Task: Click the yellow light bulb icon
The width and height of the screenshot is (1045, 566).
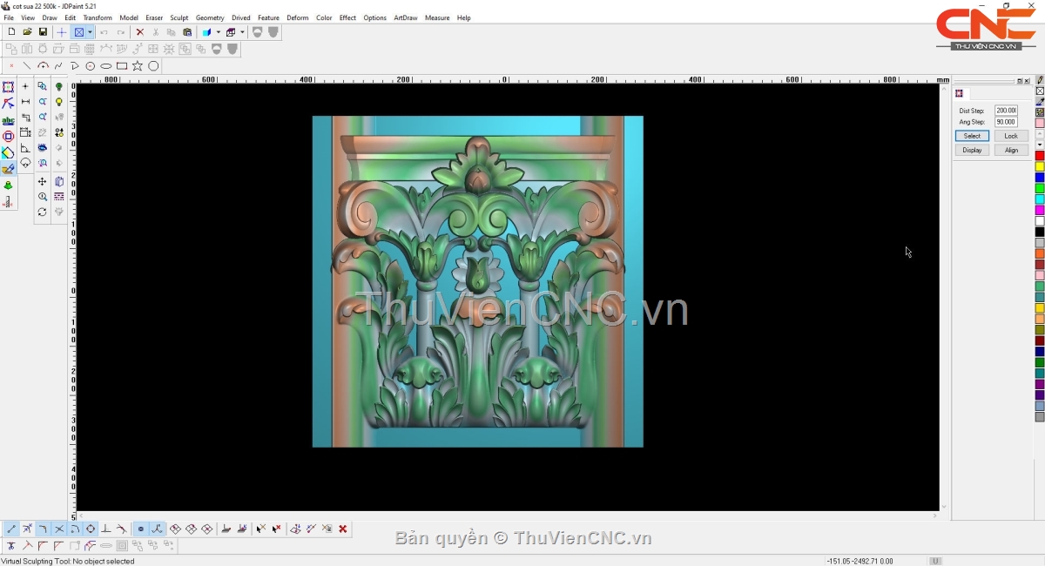Action: tap(59, 102)
